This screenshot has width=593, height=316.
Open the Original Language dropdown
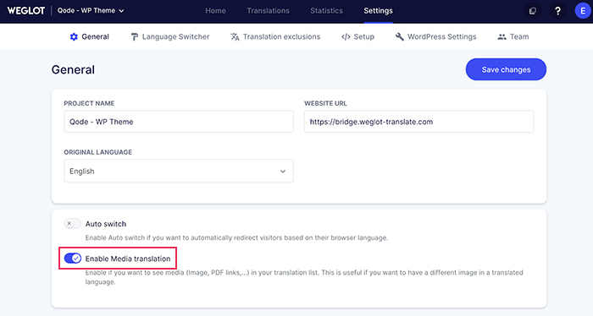click(179, 171)
